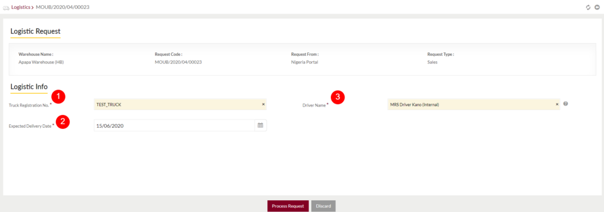Click breadcrumb text MOUB/2020/04/00023
The width and height of the screenshot is (604, 212).
pos(63,7)
